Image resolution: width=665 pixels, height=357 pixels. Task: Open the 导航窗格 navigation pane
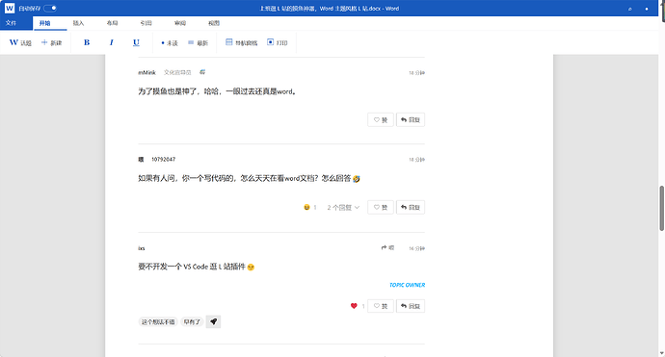pos(242,42)
